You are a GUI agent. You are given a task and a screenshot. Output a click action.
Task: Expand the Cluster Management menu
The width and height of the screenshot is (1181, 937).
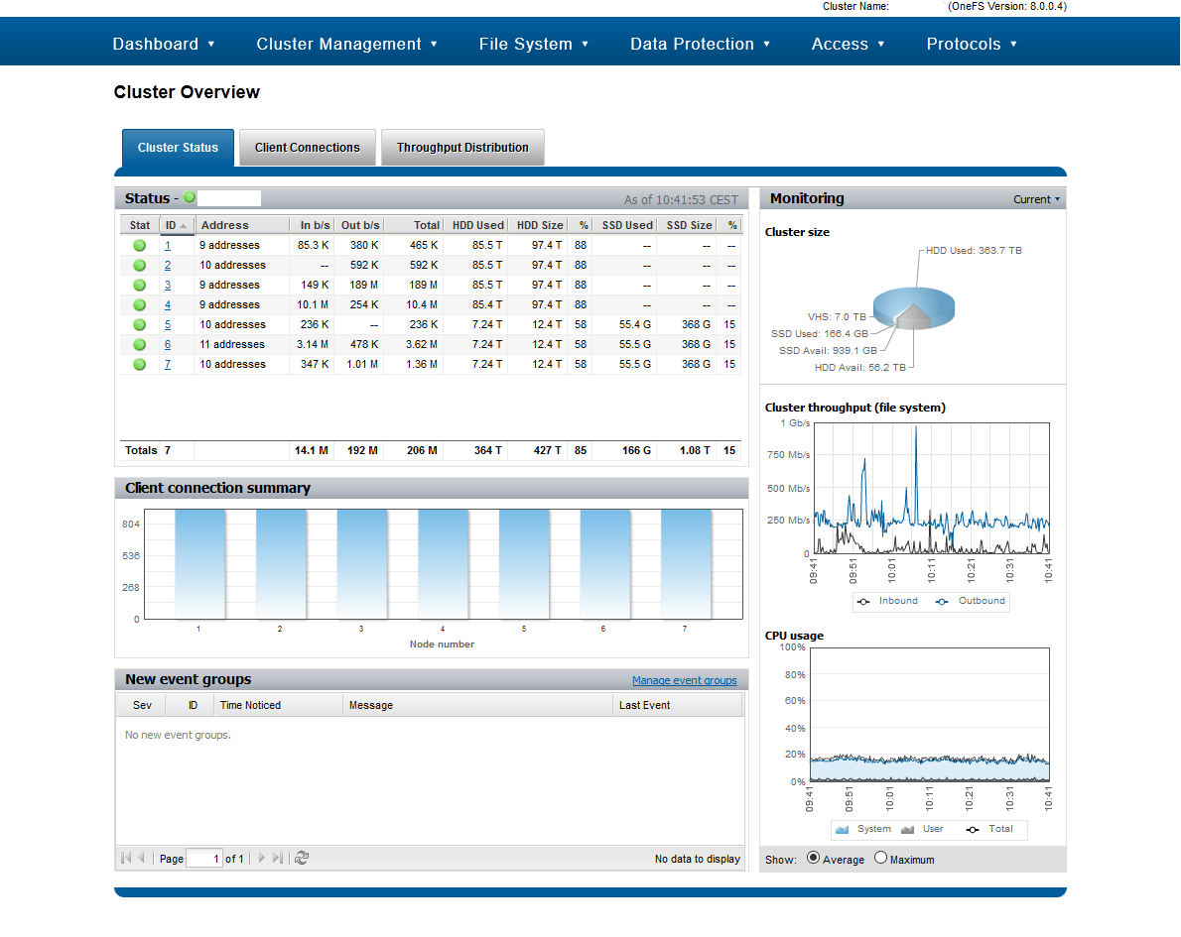coord(346,44)
